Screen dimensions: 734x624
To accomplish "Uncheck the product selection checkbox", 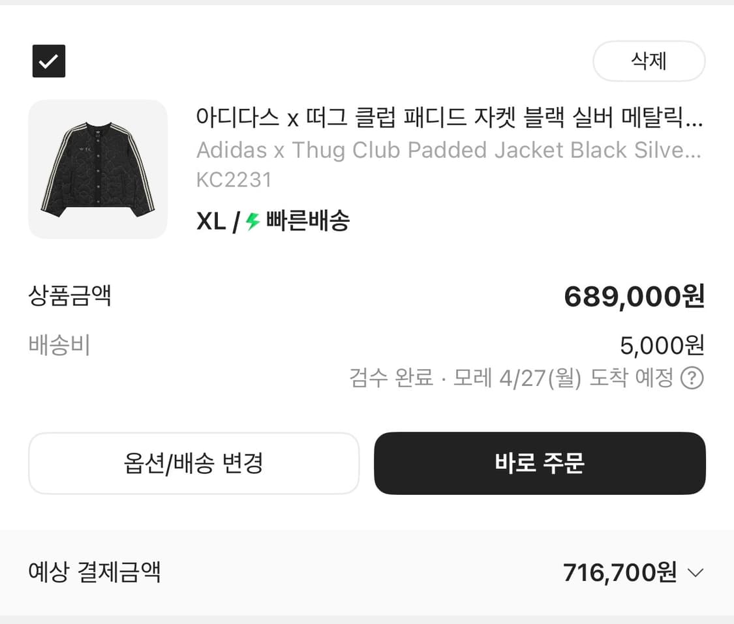I will [x=48, y=61].
